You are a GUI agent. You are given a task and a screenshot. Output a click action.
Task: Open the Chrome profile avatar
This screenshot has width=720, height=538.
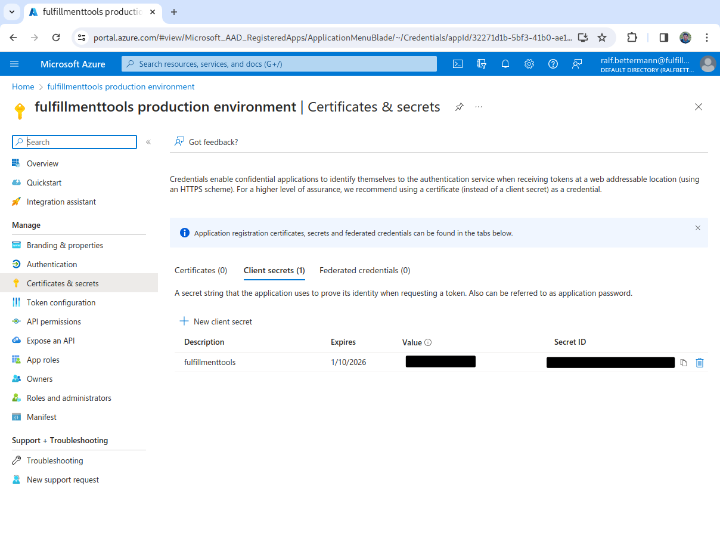[685, 37]
